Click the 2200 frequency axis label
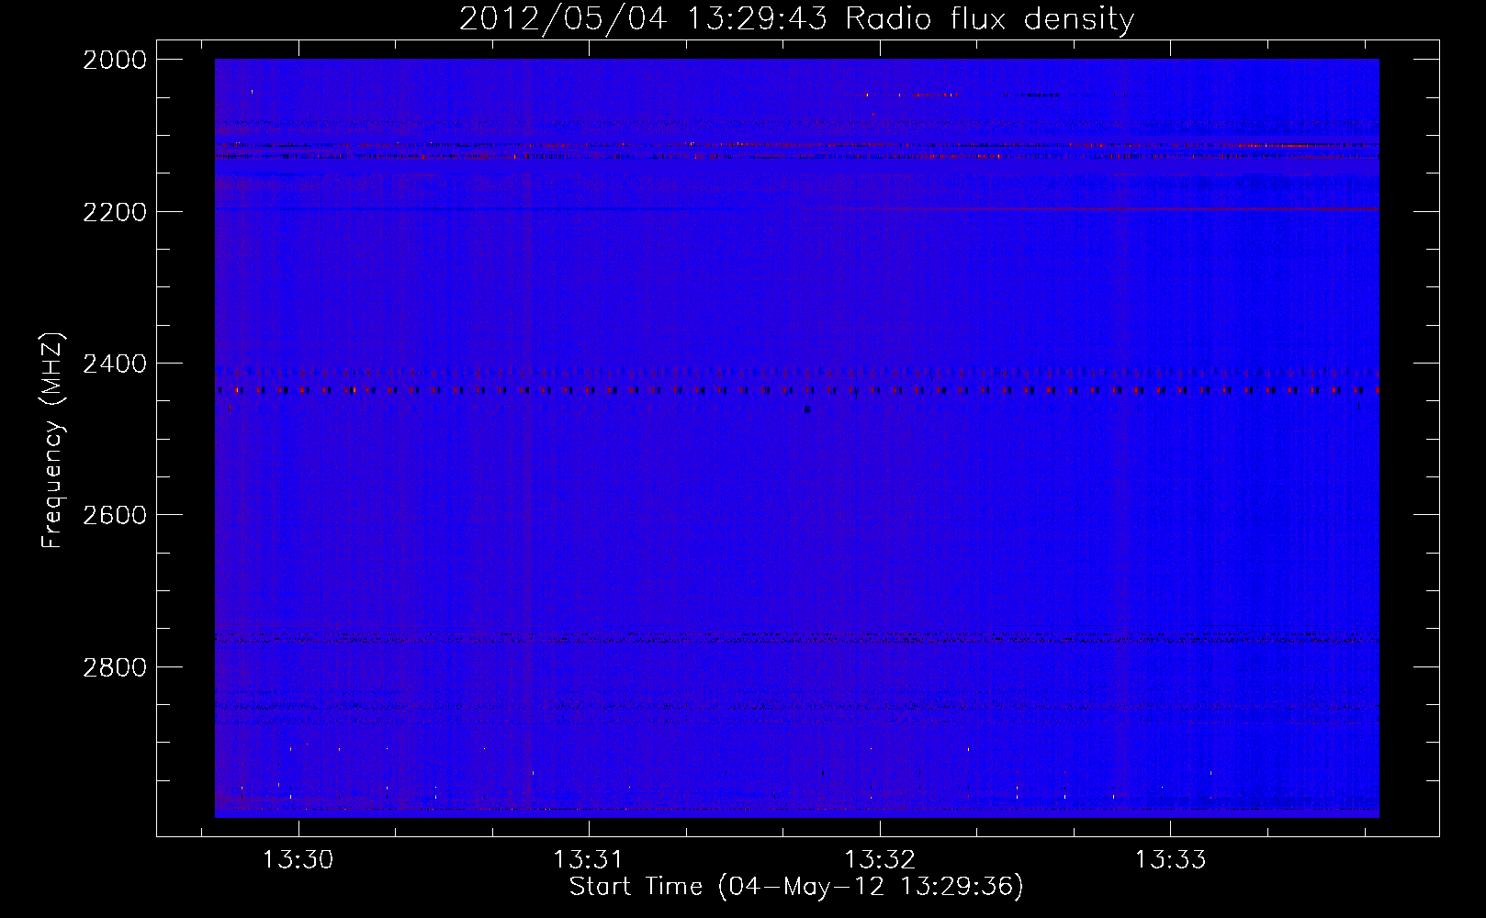The height and width of the screenshot is (918, 1486). coord(115,212)
